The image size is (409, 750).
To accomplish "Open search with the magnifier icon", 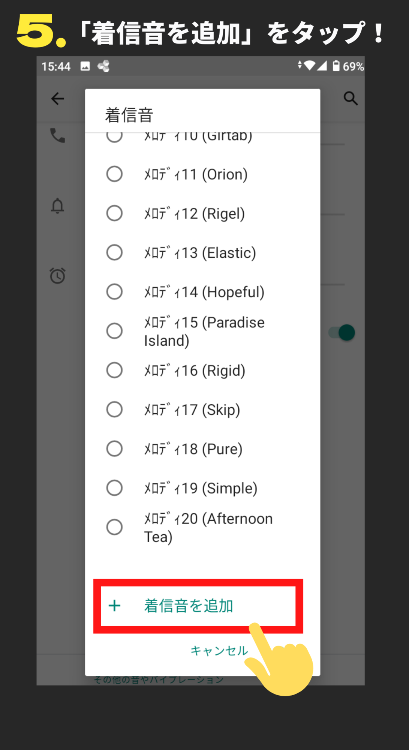I will click(351, 98).
